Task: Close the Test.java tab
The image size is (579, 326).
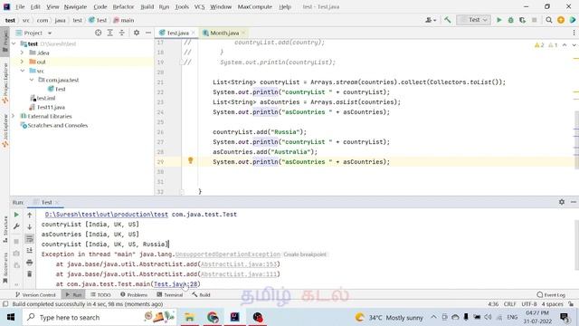Action: (x=194, y=33)
